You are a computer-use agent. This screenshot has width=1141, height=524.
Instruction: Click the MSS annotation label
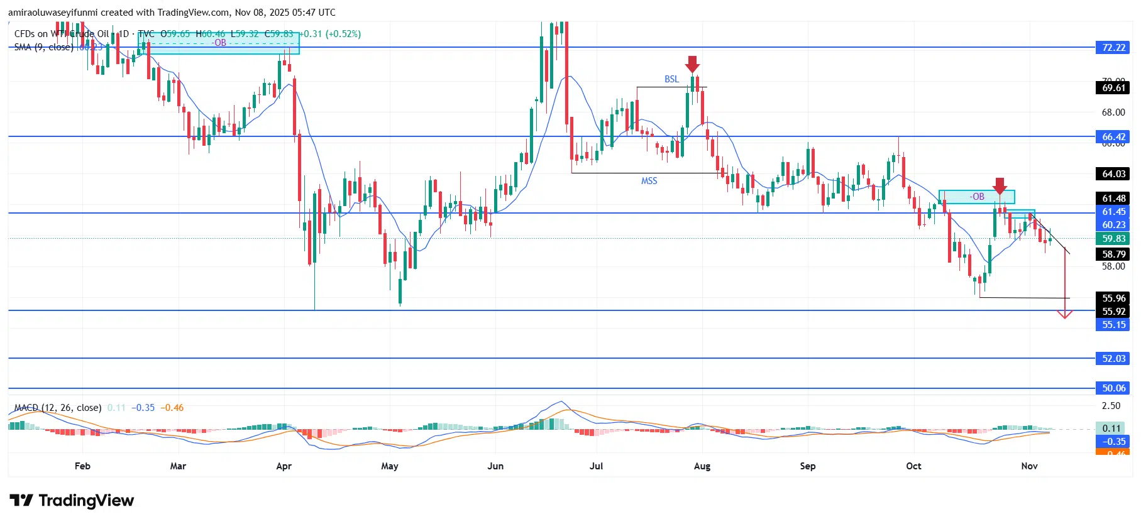tap(649, 181)
